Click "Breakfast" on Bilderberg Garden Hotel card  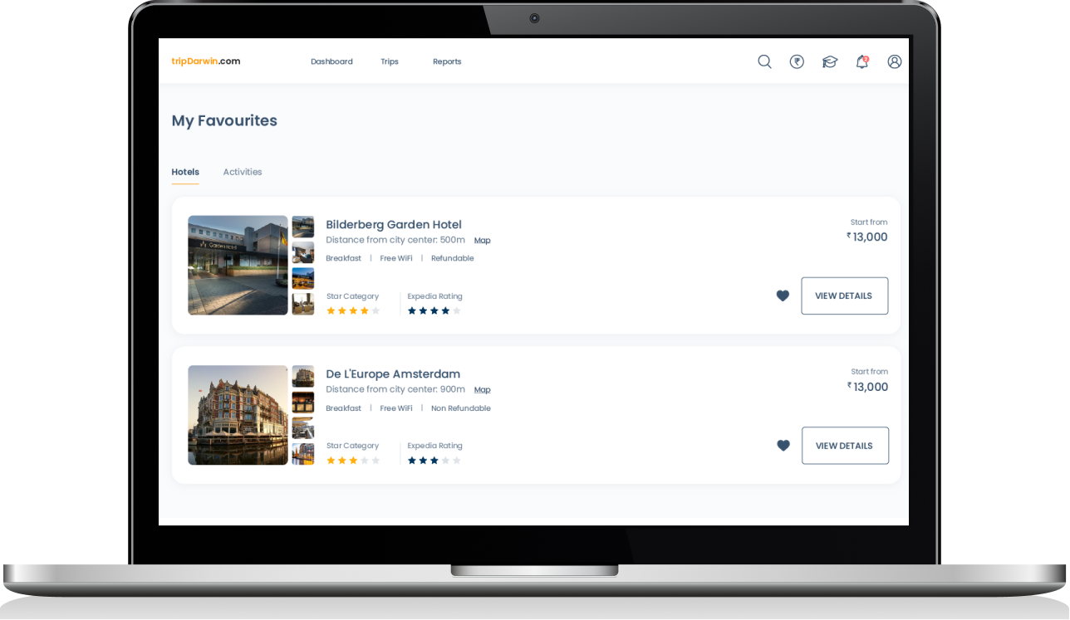(343, 258)
